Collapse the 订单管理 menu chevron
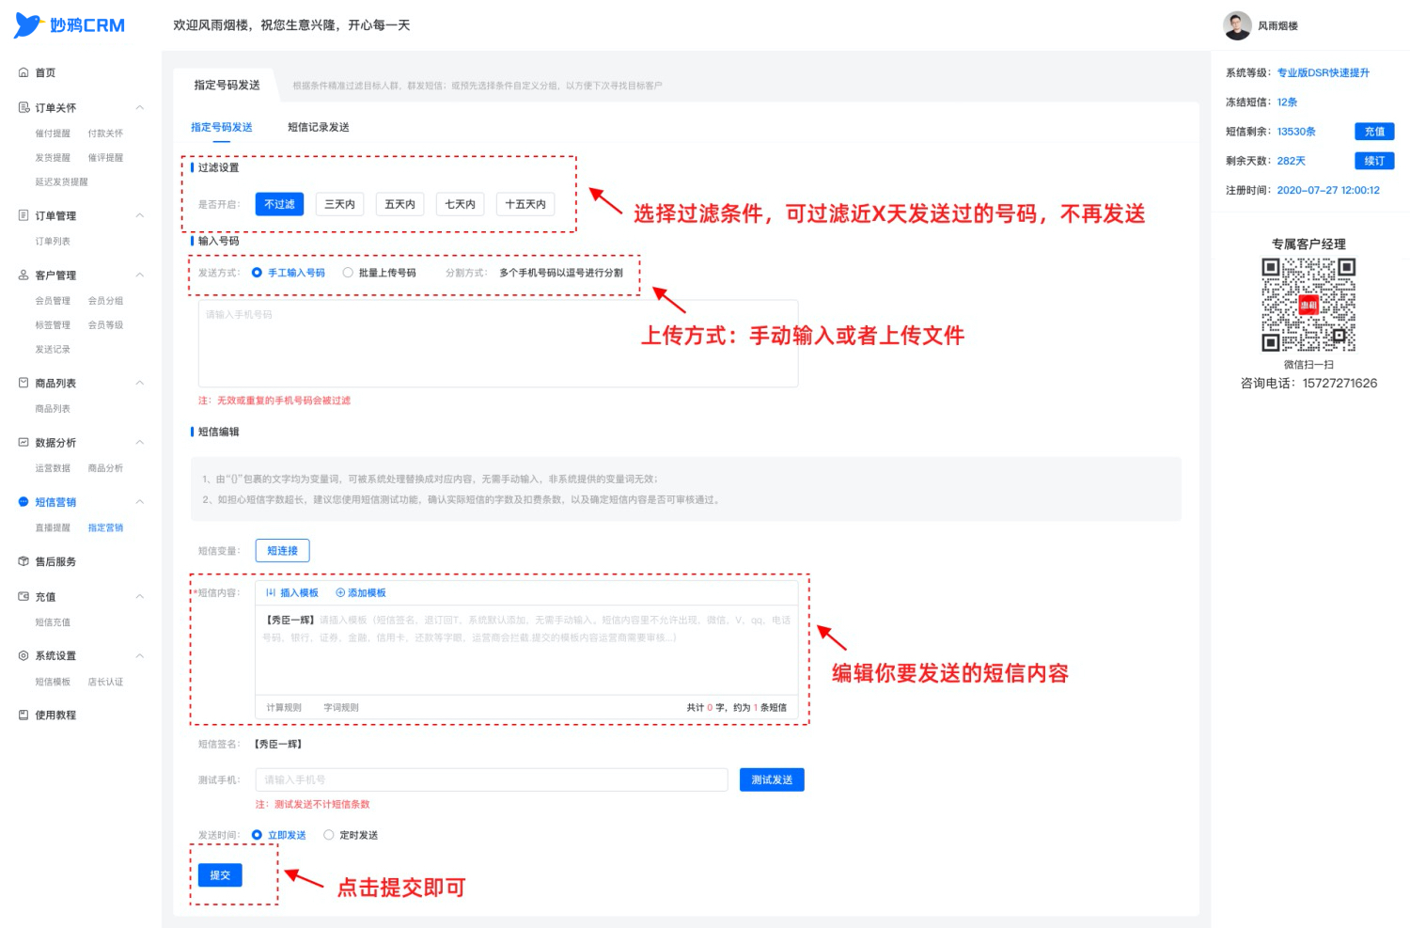Viewport: 1410px width, 928px height. point(139,215)
